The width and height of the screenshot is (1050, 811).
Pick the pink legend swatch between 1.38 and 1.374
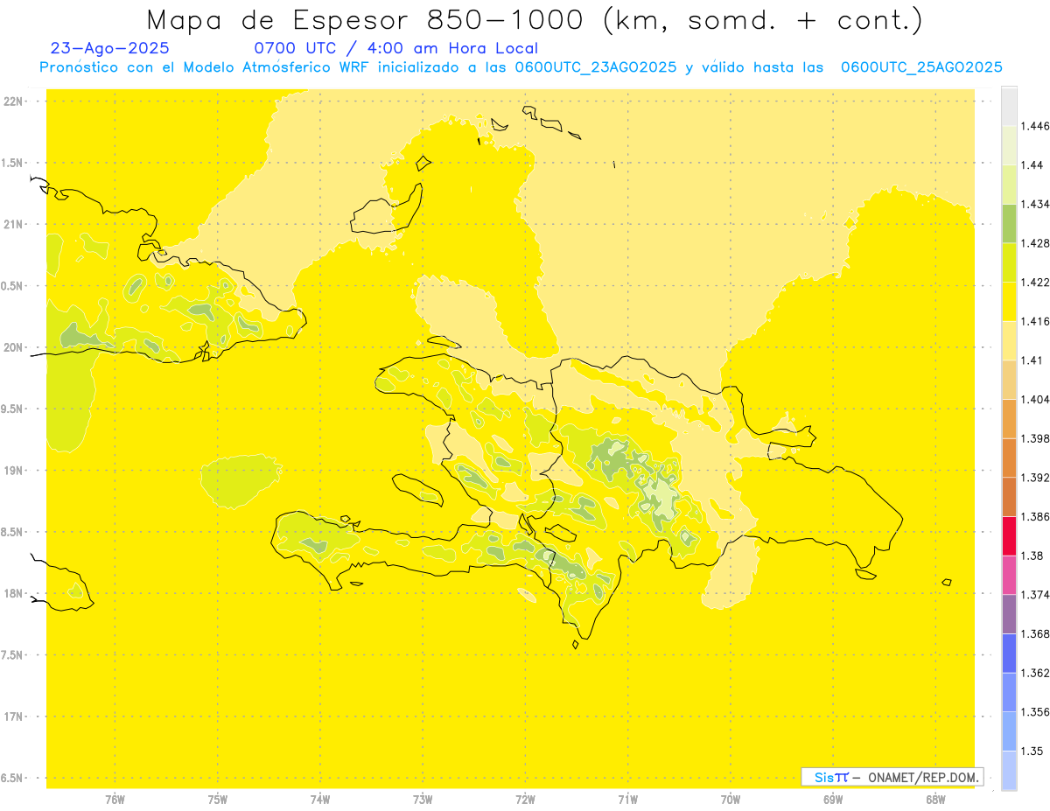pyautogui.click(x=1009, y=575)
